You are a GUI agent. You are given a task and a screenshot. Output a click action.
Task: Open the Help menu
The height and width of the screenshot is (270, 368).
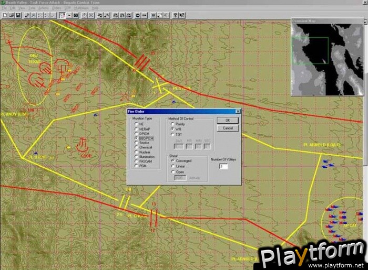pyautogui.click(x=95, y=8)
